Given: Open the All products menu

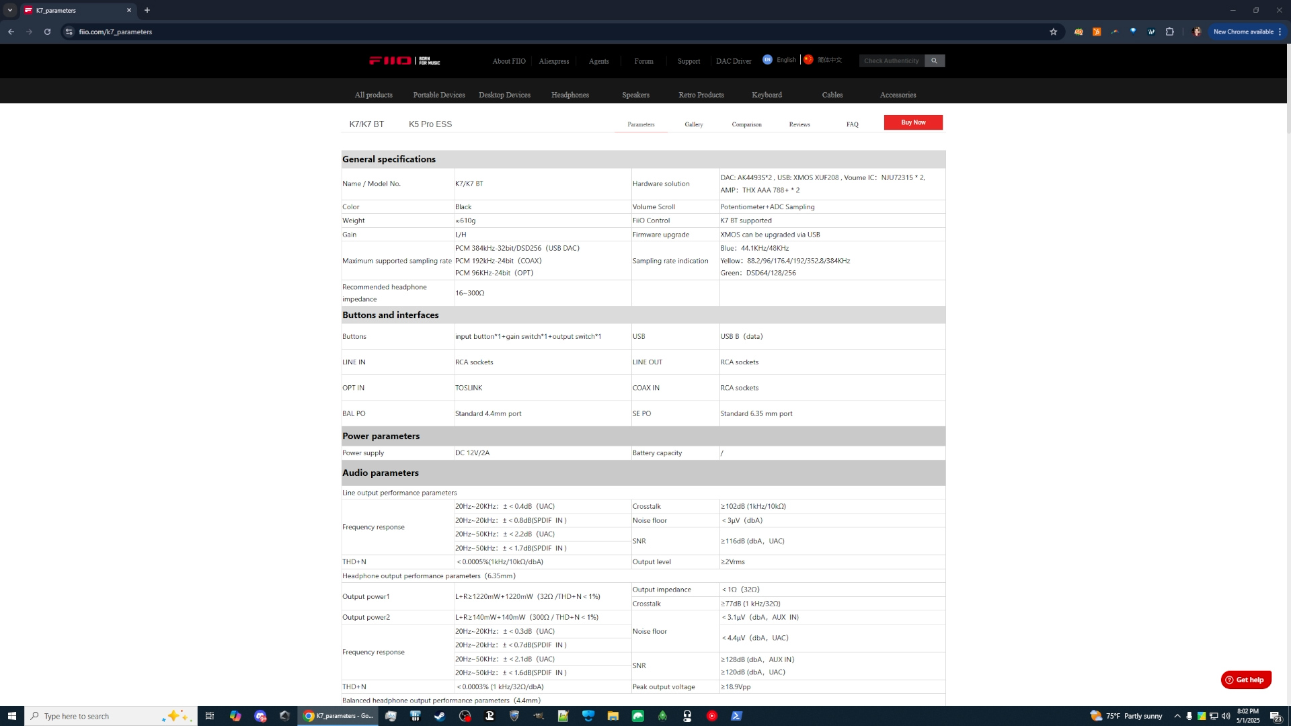Looking at the screenshot, I should pos(373,95).
